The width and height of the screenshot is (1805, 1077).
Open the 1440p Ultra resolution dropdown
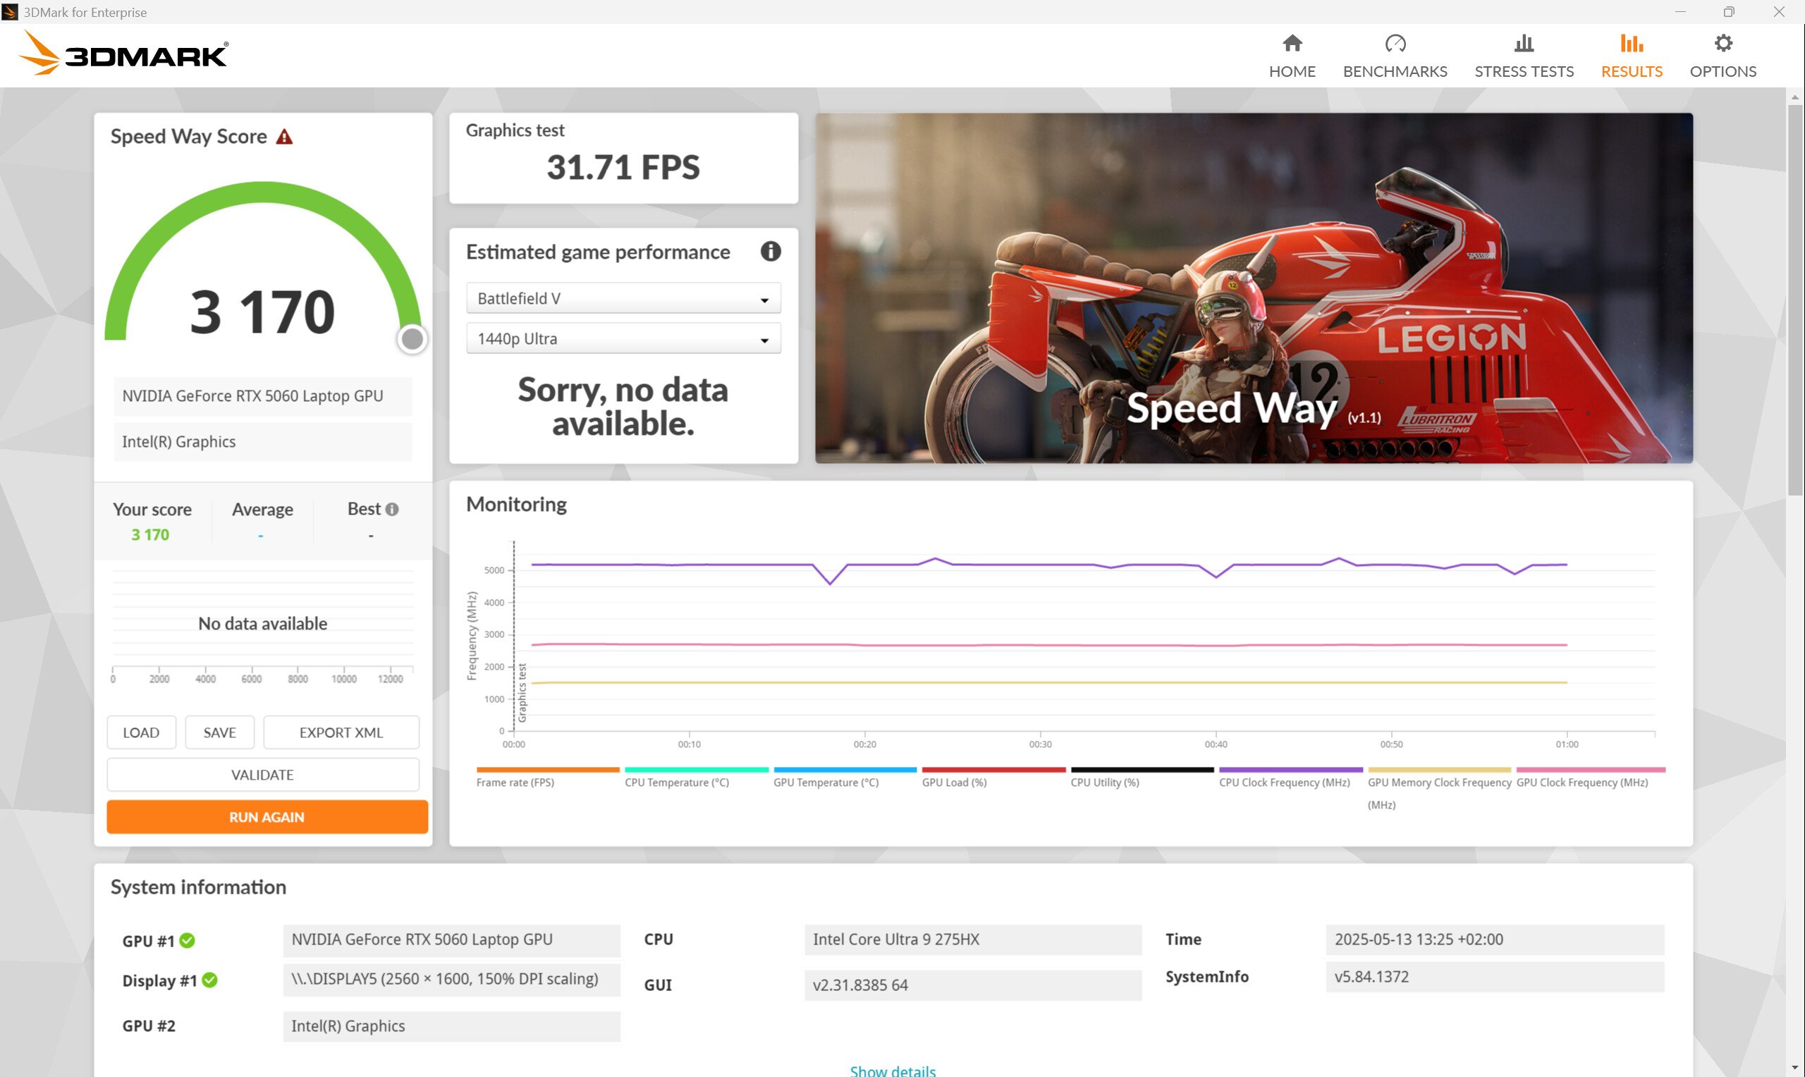(x=623, y=339)
